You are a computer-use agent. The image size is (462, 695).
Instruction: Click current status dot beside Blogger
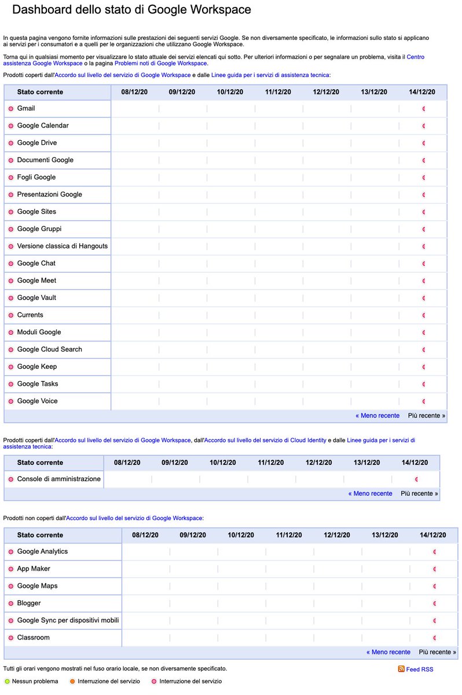pyautogui.click(x=10, y=603)
